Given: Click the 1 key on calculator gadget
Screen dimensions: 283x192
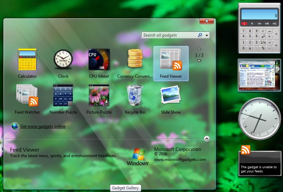Looking at the screenshot, I should (x=243, y=42).
